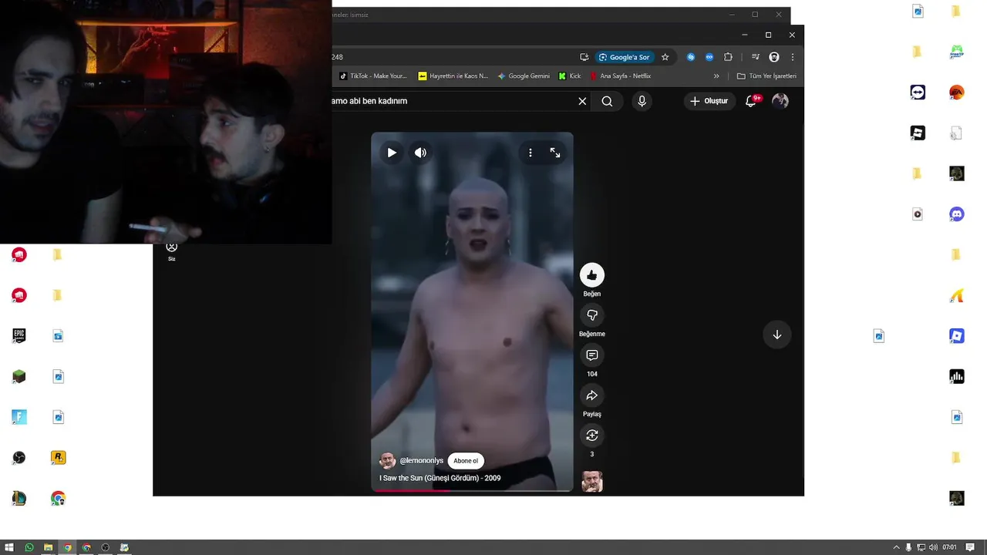Open the comments showing 104

tap(592, 355)
